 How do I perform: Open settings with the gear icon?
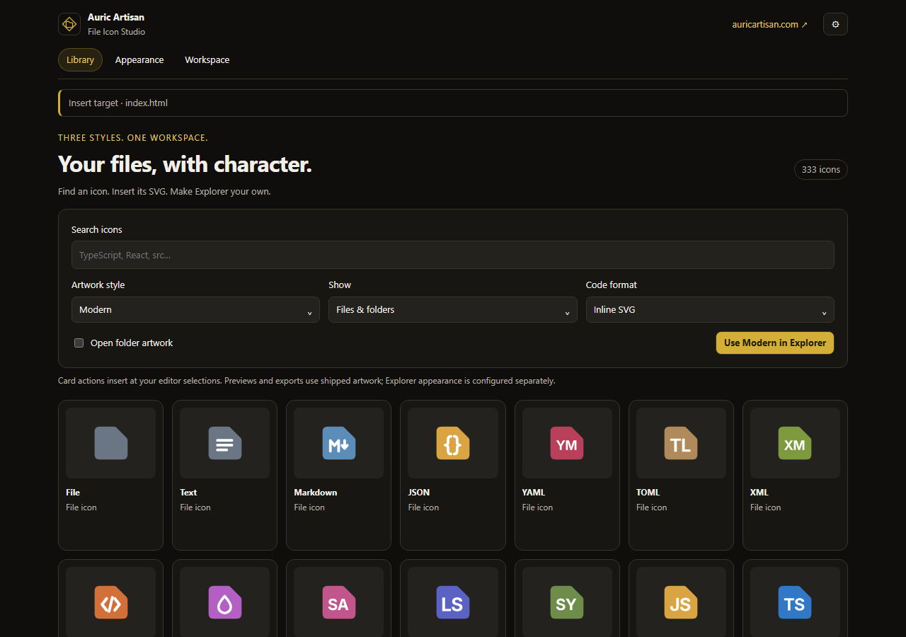coord(835,24)
